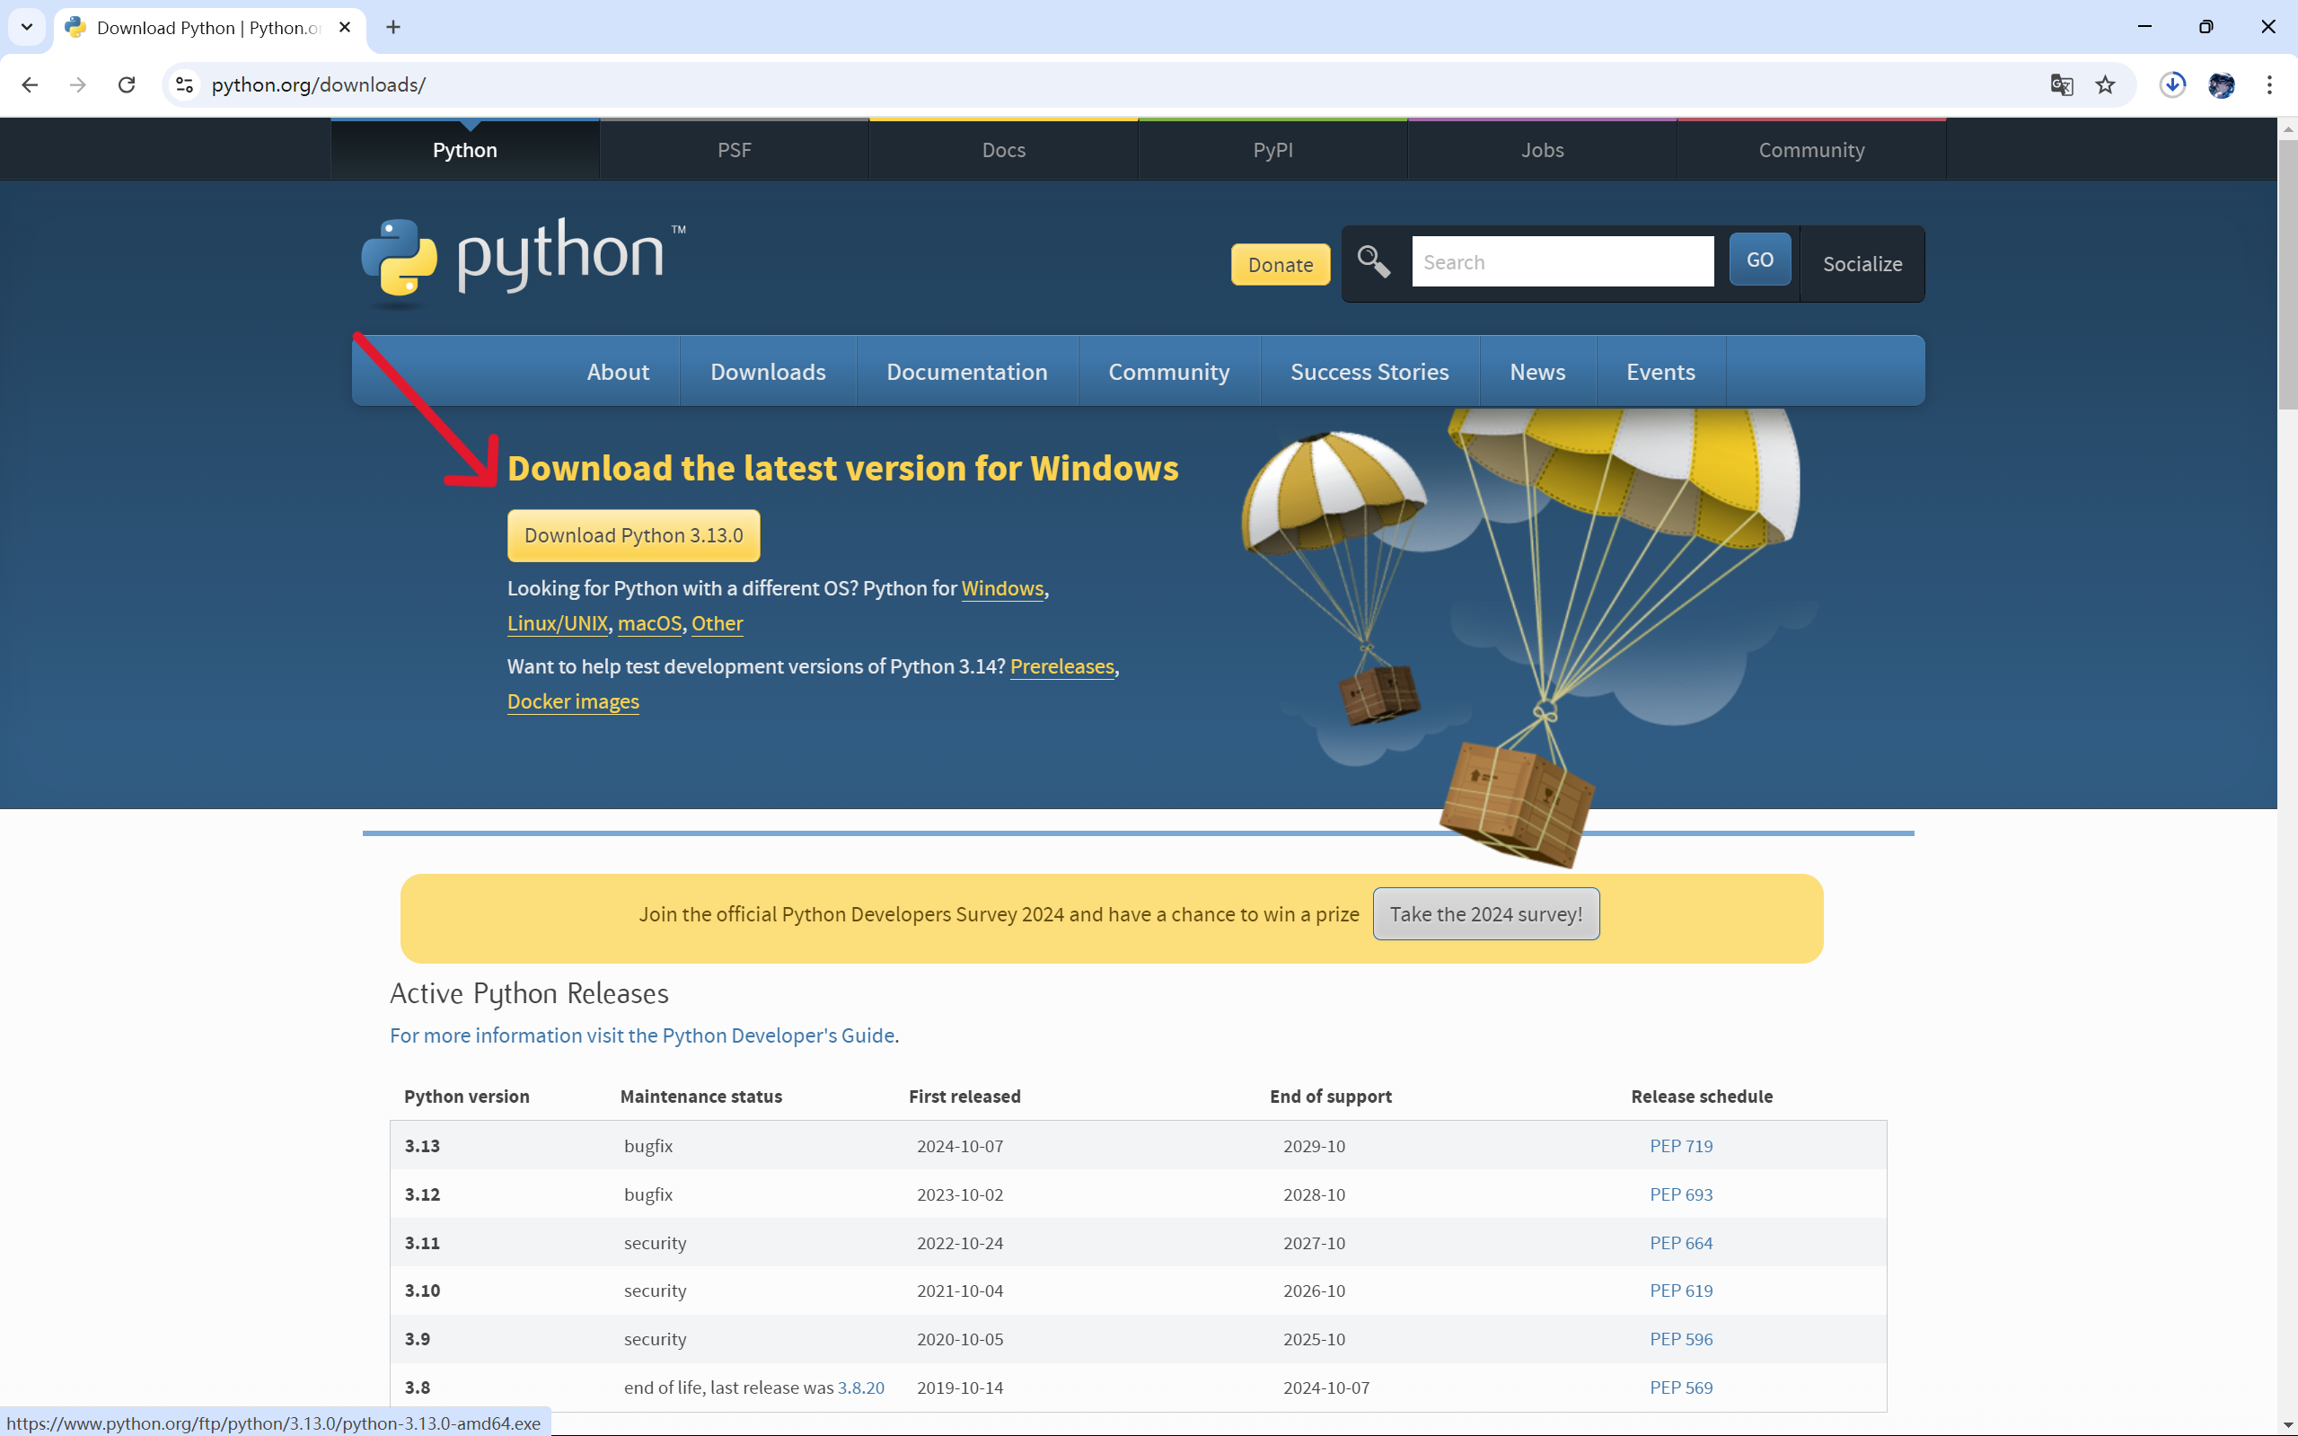Click Download Python 3.13.0 button
This screenshot has width=2298, height=1436.
(633, 535)
